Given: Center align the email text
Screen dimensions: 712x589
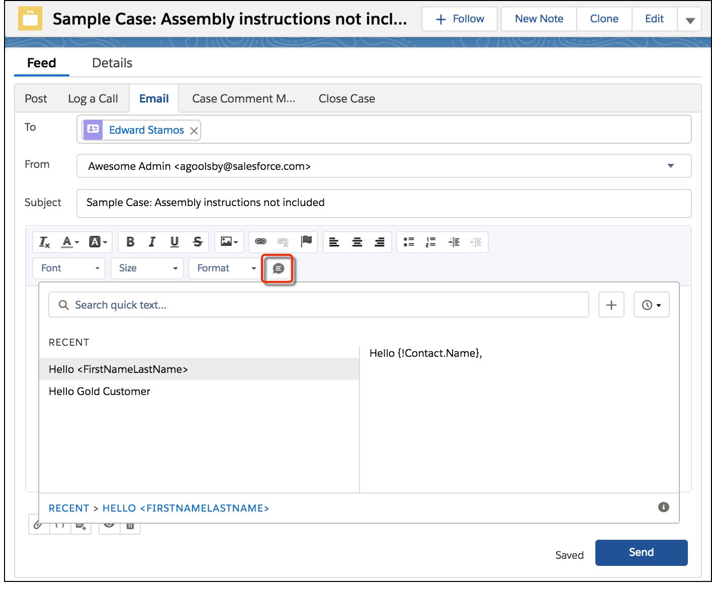Looking at the screenshot, I should (357, 242).
